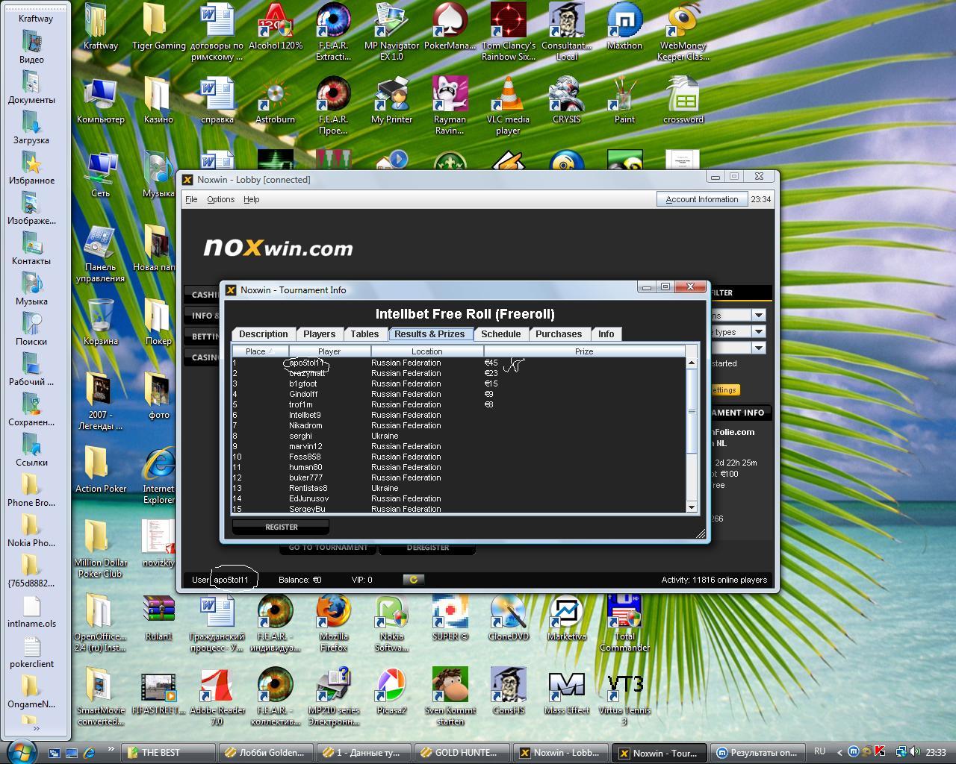Click the Account Information button
The height and width of the screenshot is (764, 956).
[701, 199]
